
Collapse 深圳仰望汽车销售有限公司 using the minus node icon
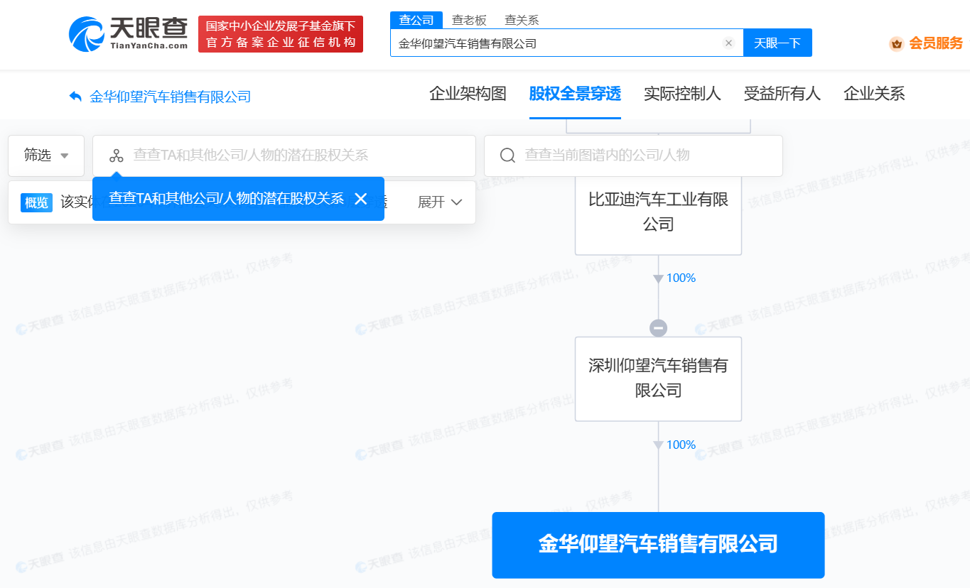(658, 327)
